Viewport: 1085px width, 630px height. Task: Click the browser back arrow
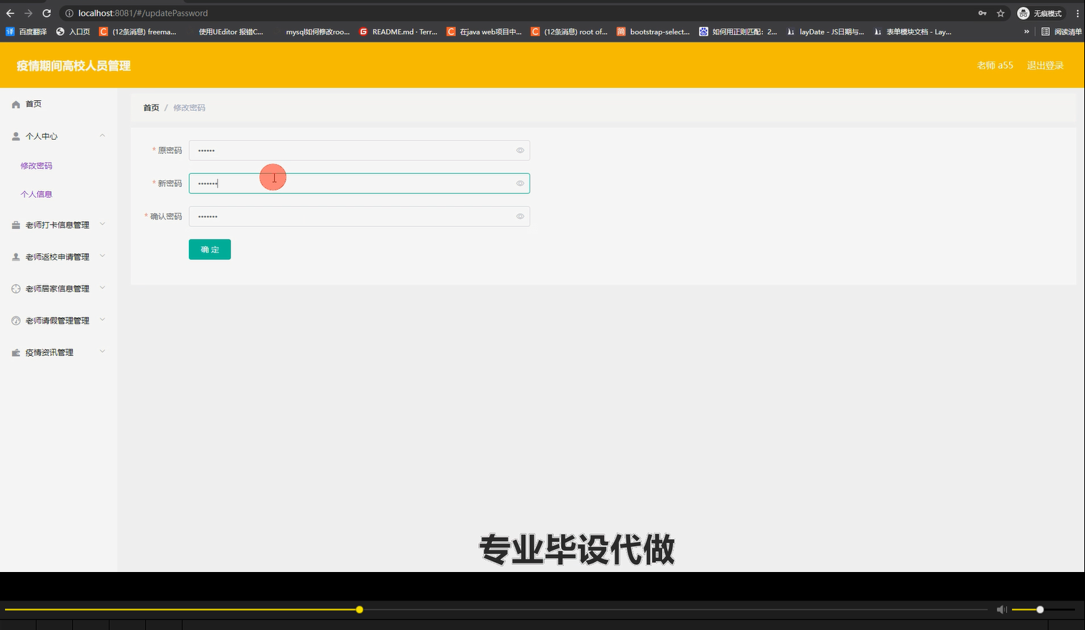pyautogui.click(x=10, y=13)
